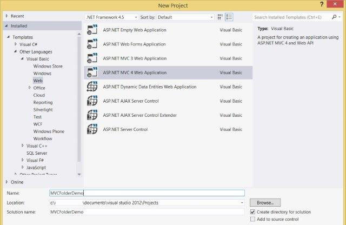Open the search options dropdown arrow
Screen dimensions: 346x225
pos(340,17)
